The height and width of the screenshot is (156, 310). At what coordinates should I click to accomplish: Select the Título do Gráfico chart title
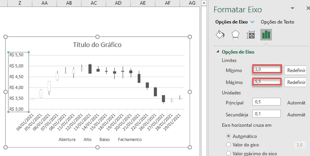97,45
